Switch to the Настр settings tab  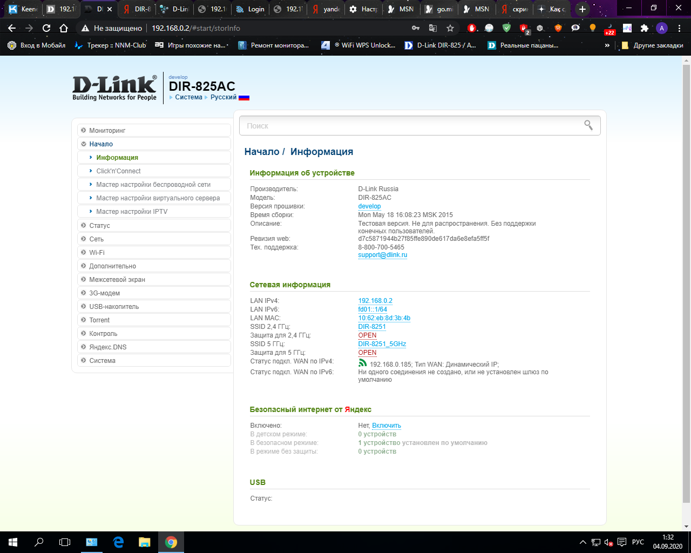pyautogui.click(x=364, y=9)
